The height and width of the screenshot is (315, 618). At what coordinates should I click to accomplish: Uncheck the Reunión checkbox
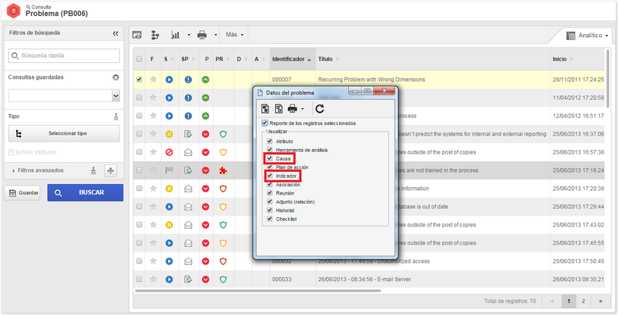(270, 193)
